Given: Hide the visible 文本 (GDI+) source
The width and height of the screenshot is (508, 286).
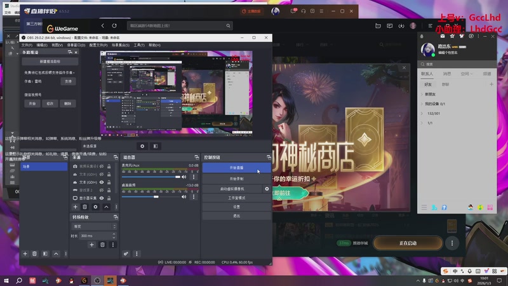Looking at the screenshot, I should [x=102, y=182].
